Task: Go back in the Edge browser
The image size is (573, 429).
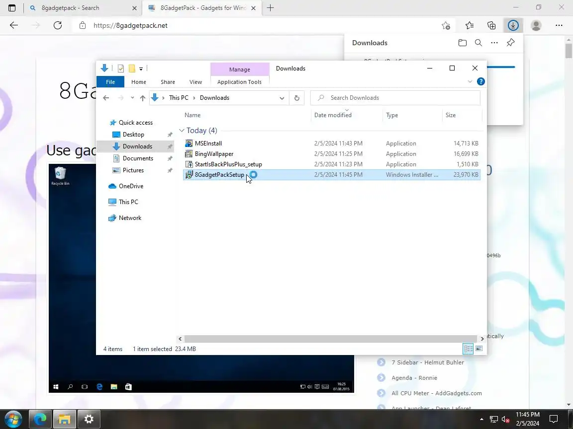Action: (x=14, y=25)
